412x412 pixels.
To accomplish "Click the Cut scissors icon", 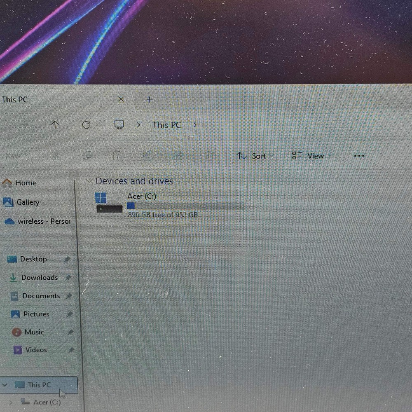I will [56, 156].
